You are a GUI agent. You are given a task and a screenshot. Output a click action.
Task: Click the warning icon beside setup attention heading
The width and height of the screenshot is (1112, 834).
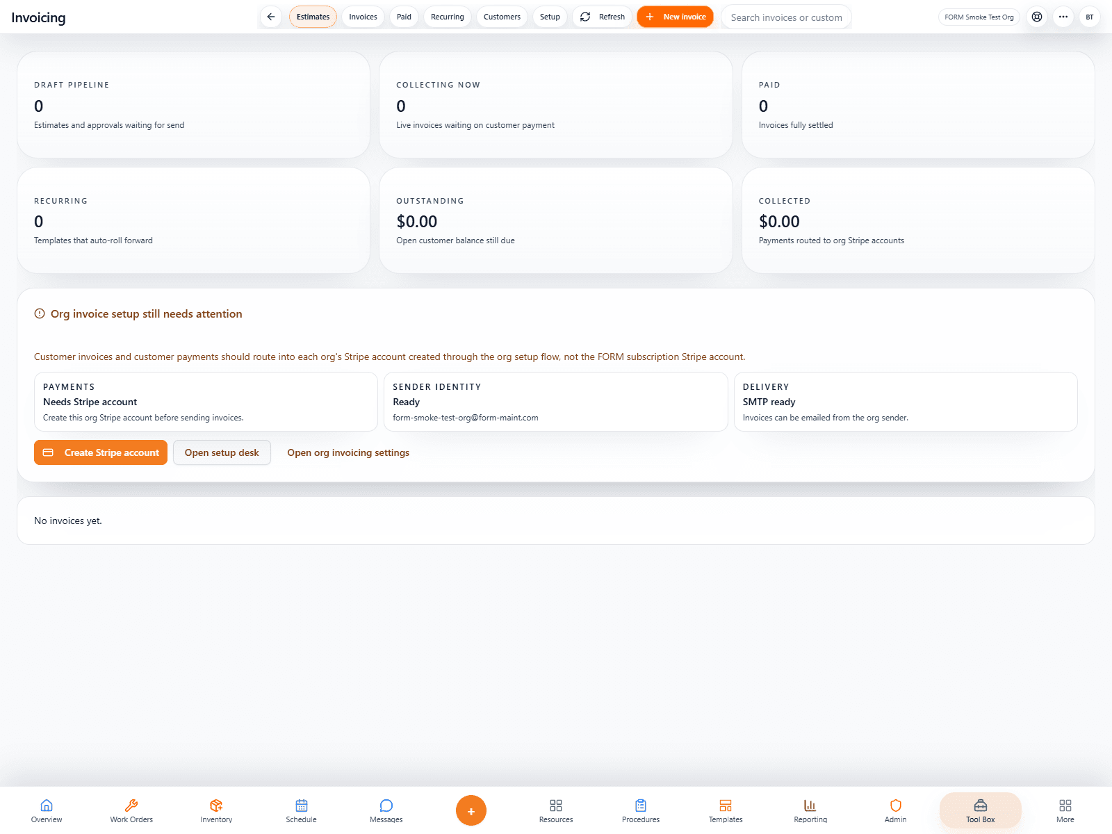click(40, 313)
